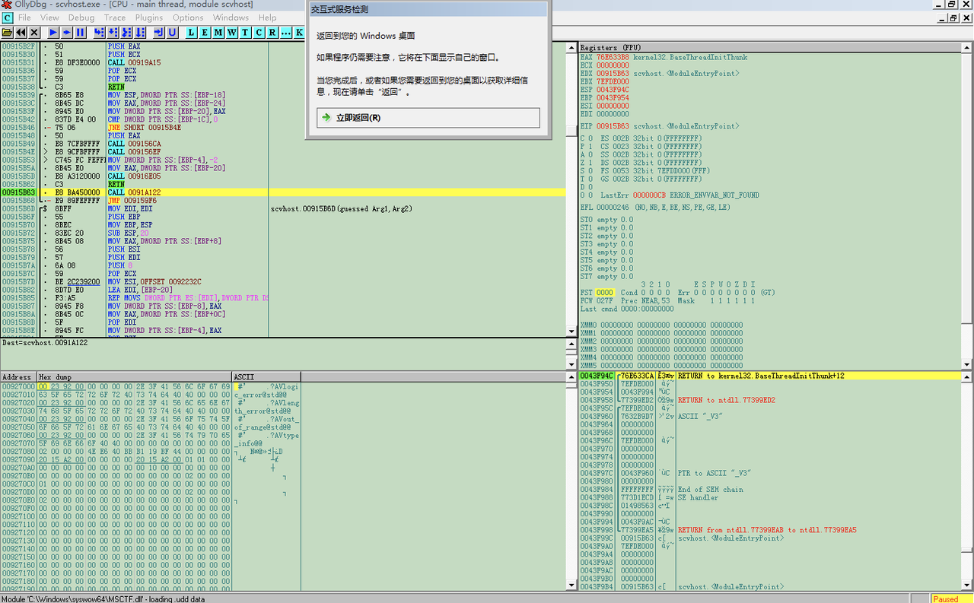Click the Trace over toolbar icon

[x=141, y=32]
